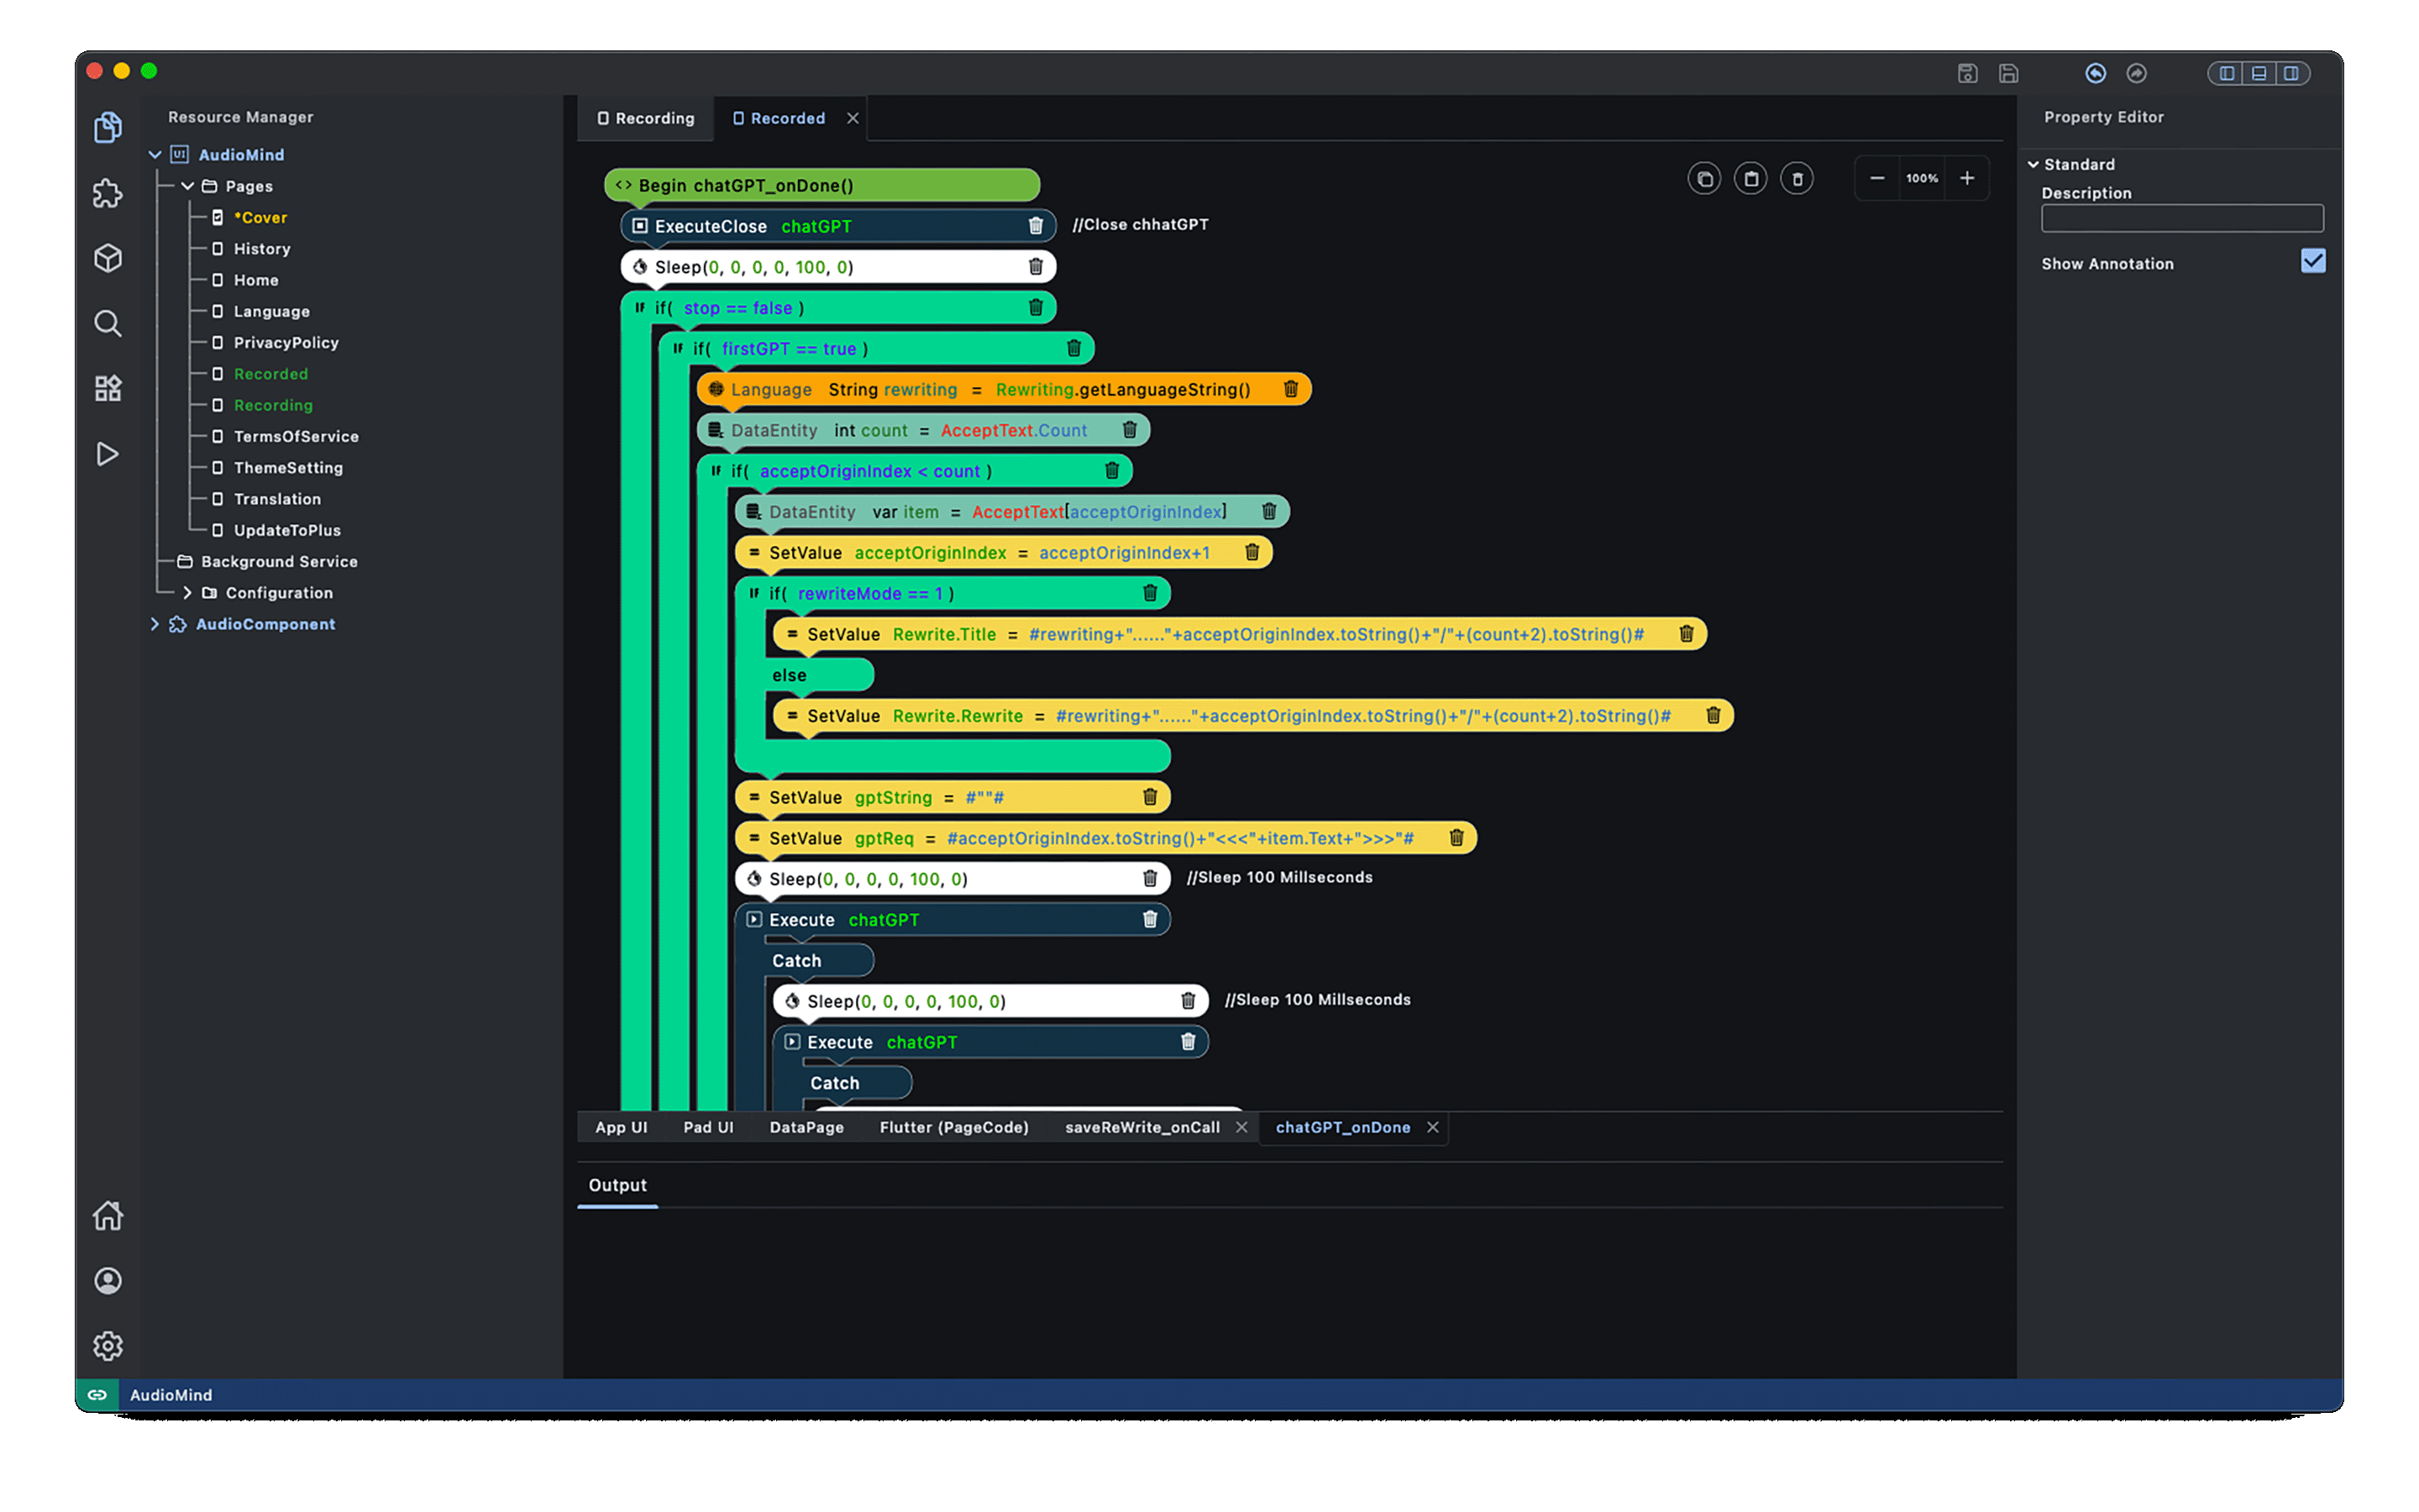This screenshot has width=2419, height=1512.
Task: Click the Description input field
Action: pyautogui.click(x=2182, y=218)
